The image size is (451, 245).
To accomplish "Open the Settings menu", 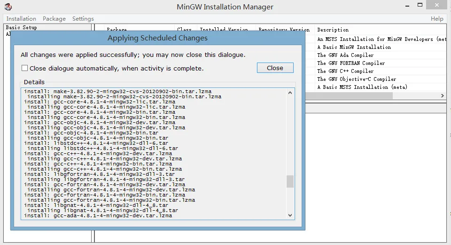I will click(83, 19).
